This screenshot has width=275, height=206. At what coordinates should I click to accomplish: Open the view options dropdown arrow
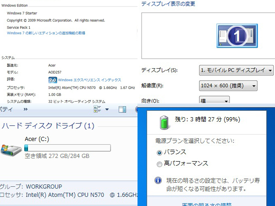pos(107,109)
